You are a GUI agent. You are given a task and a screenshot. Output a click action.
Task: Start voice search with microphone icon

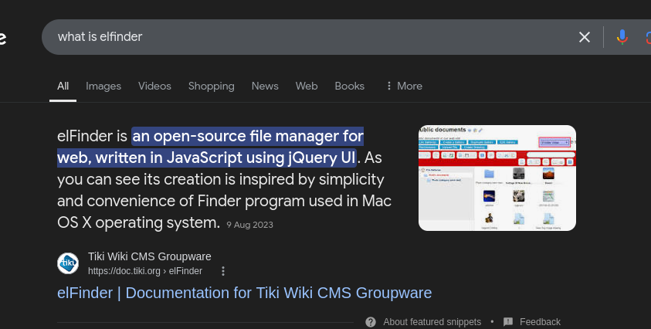[622, 37]
